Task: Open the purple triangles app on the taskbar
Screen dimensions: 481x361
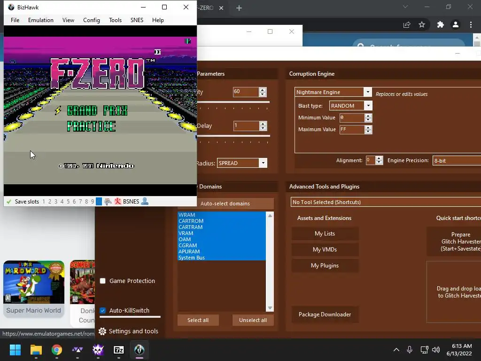Action: 78,350
